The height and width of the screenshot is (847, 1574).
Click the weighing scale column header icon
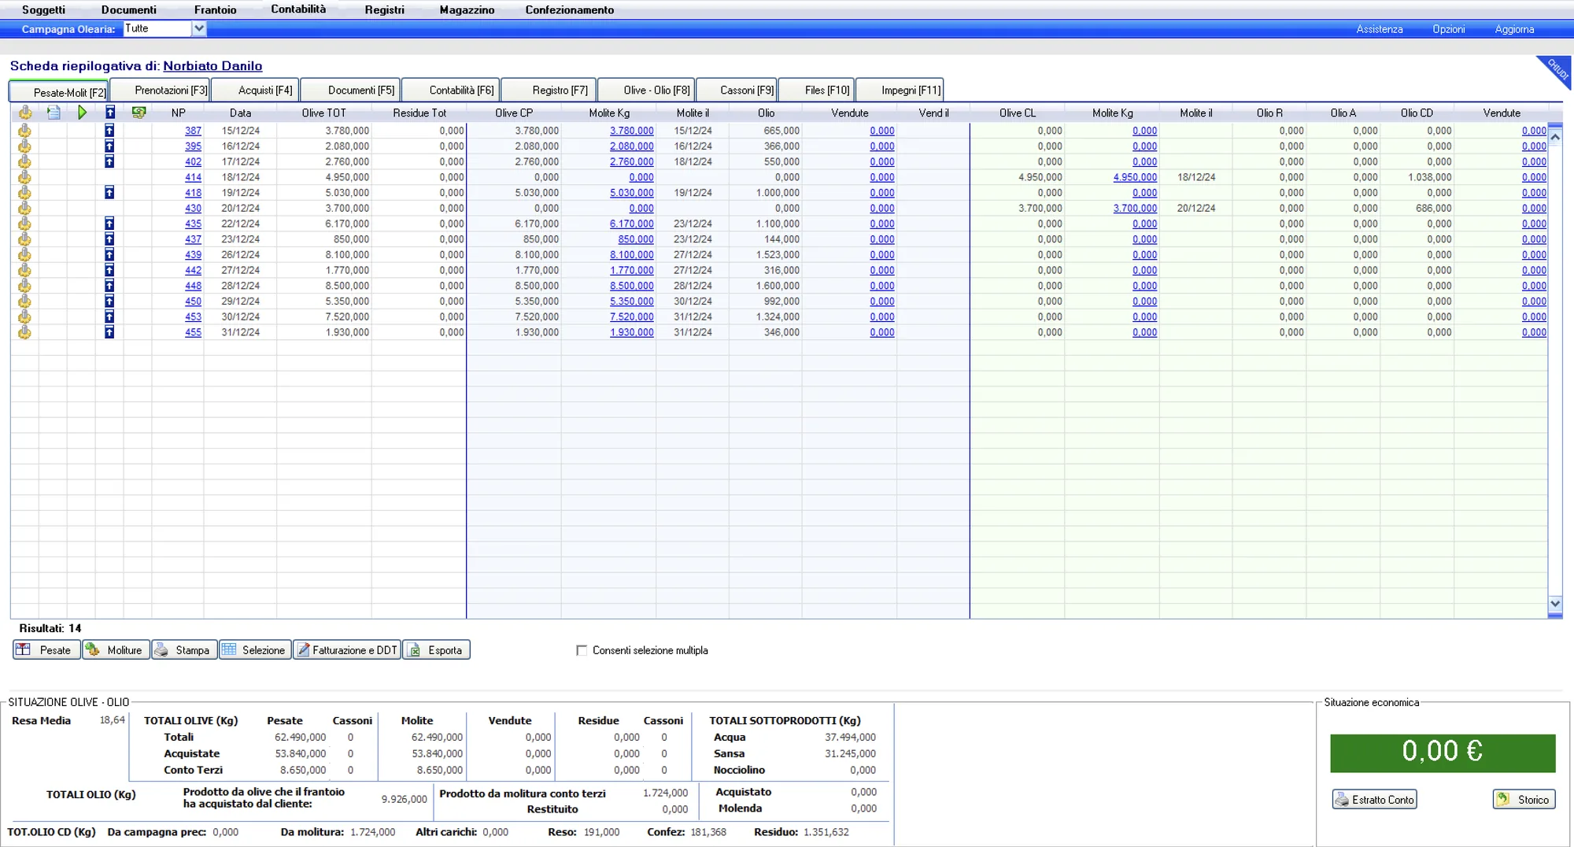25,113
